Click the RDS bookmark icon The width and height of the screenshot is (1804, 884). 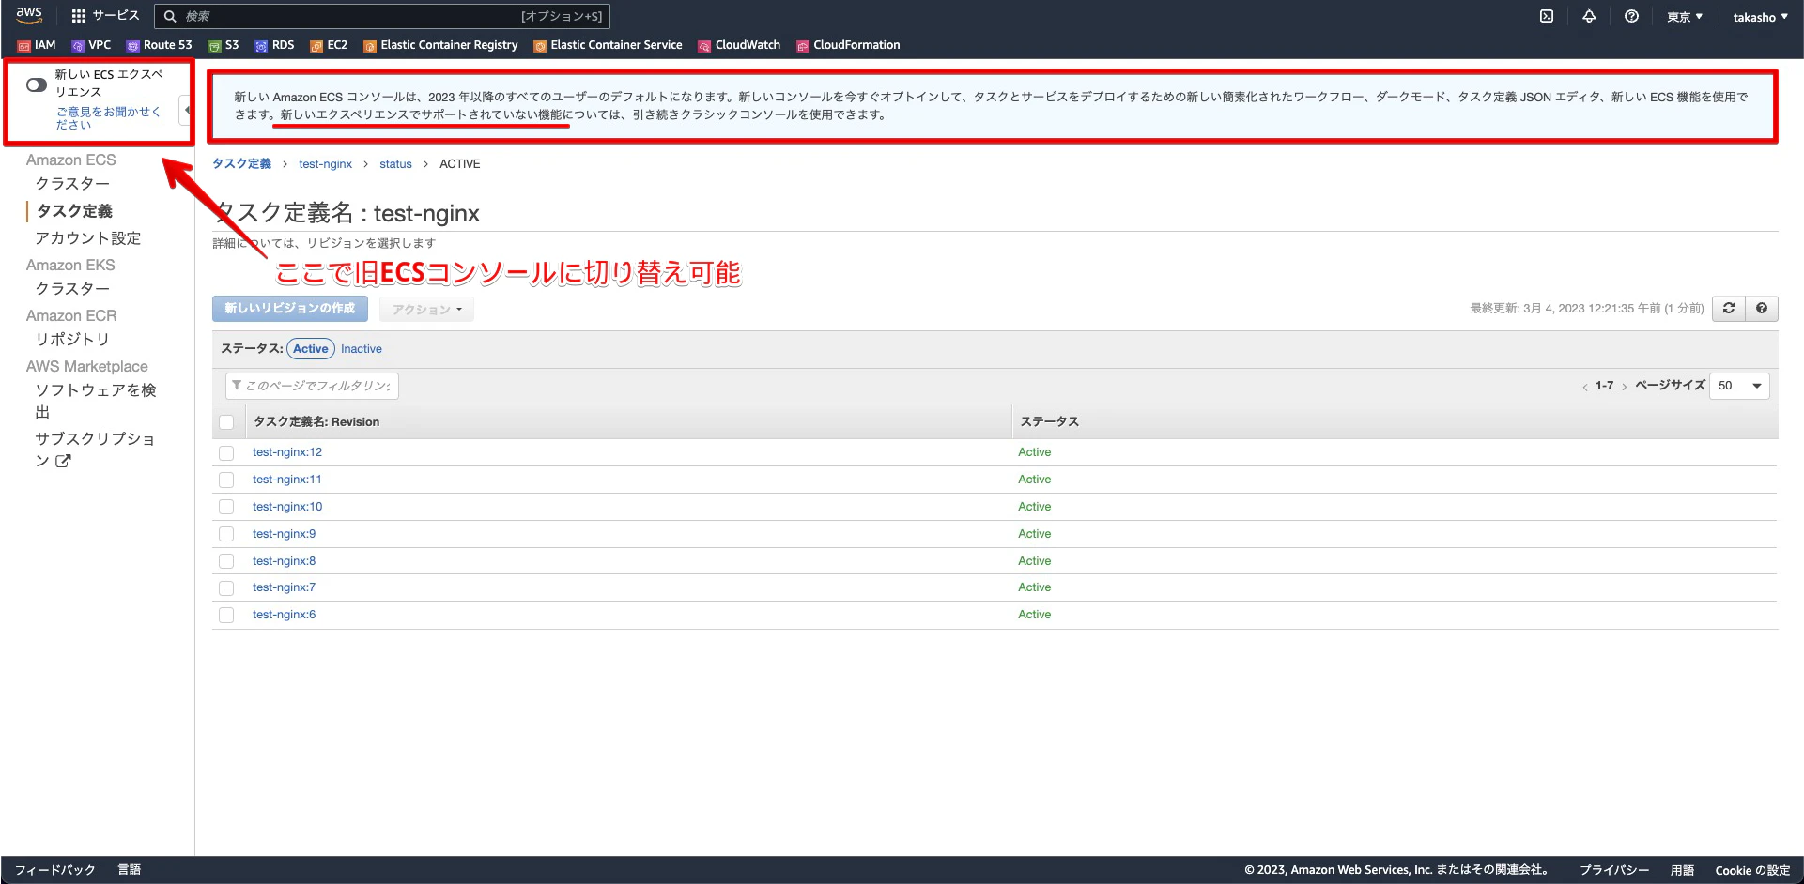pyautogui.click(x=261, y=45)
